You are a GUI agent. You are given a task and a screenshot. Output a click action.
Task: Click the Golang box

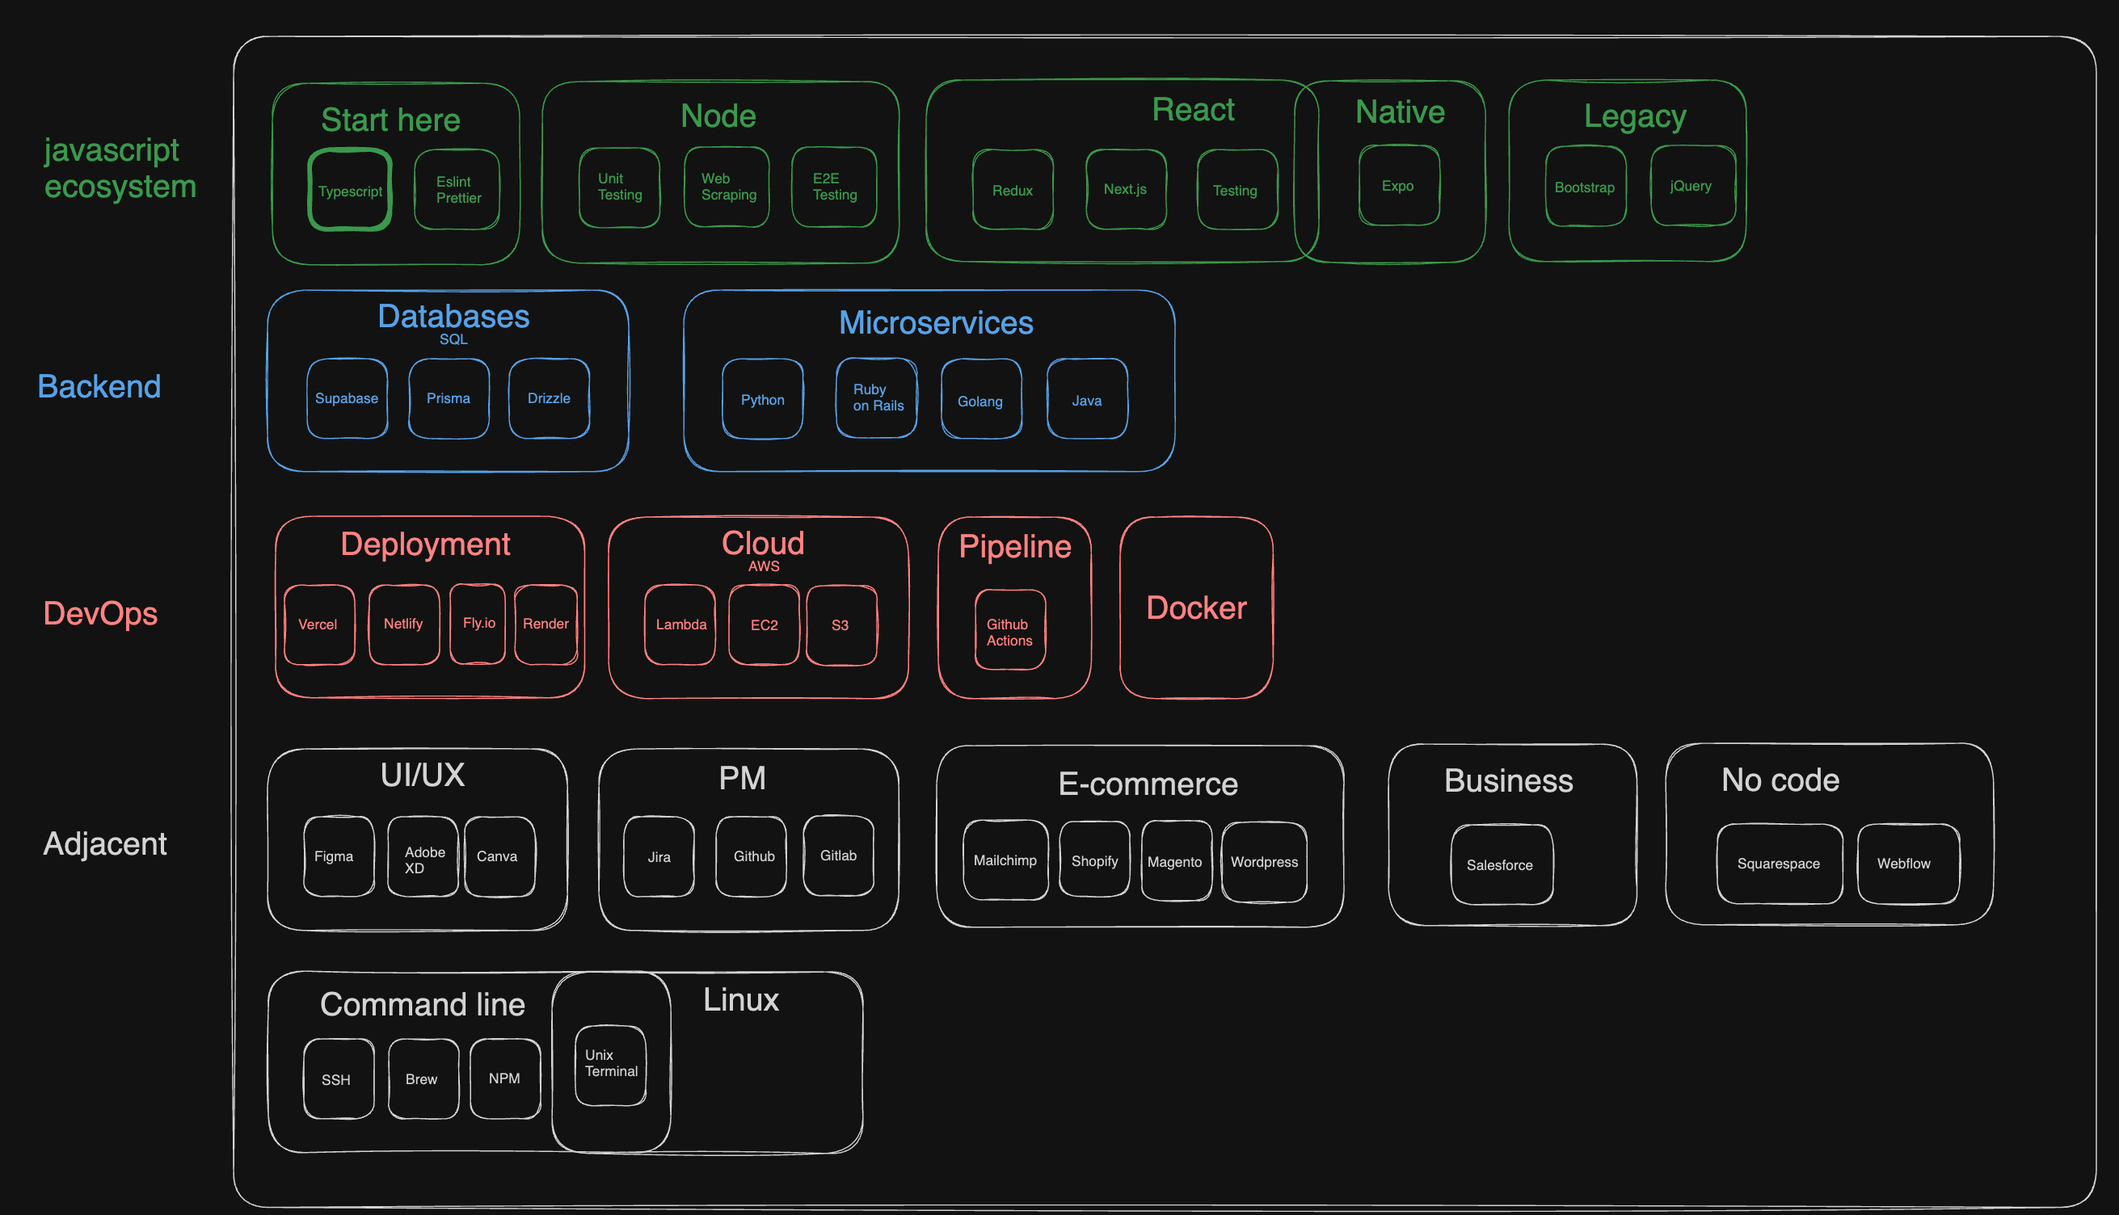coord(981,399)
